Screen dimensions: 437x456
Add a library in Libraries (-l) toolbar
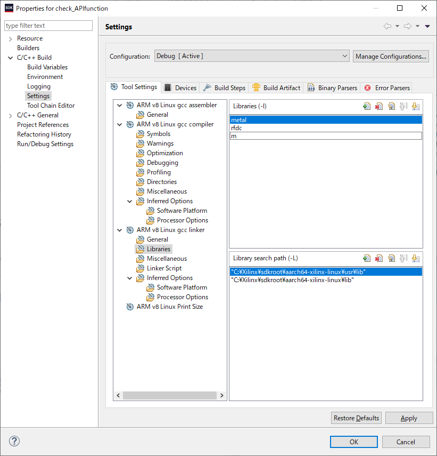pyautogui.click(x=367, y=107)
